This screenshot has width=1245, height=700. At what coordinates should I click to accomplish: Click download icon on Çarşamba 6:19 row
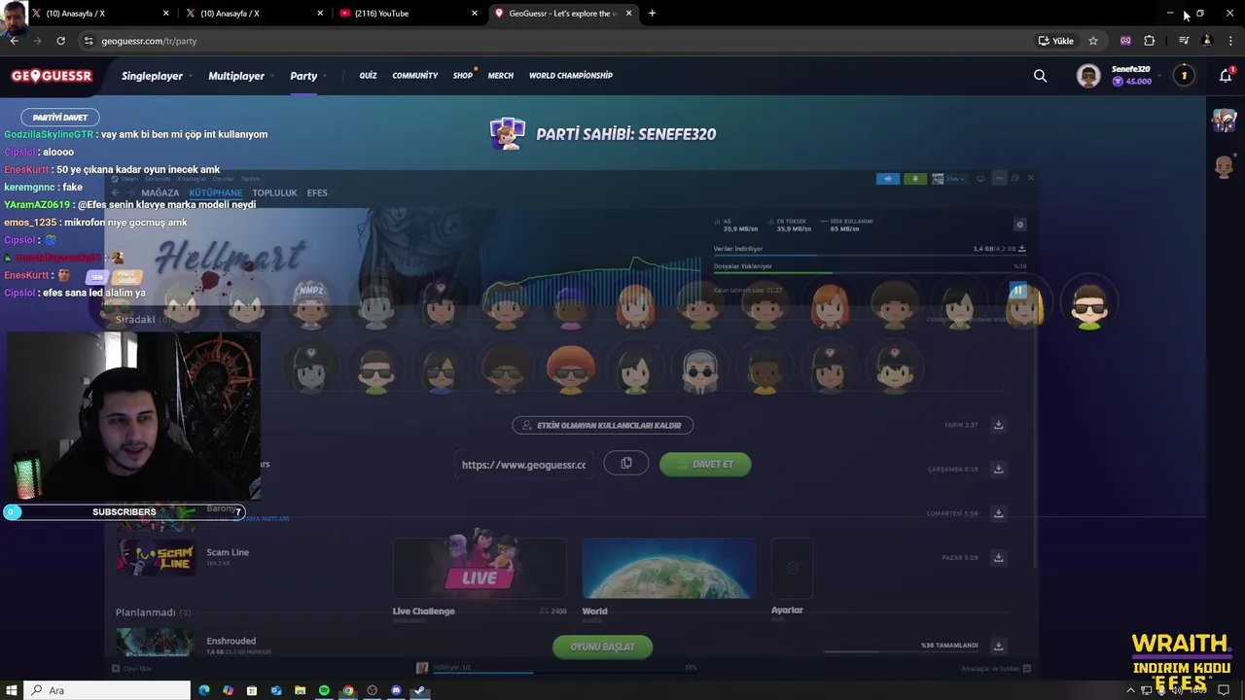(998, 470)
